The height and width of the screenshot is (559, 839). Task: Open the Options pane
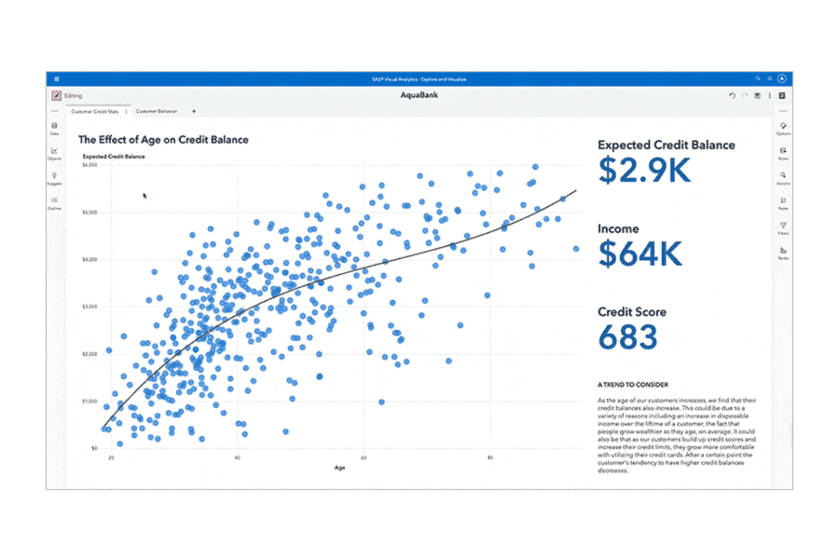click(783, 129)
